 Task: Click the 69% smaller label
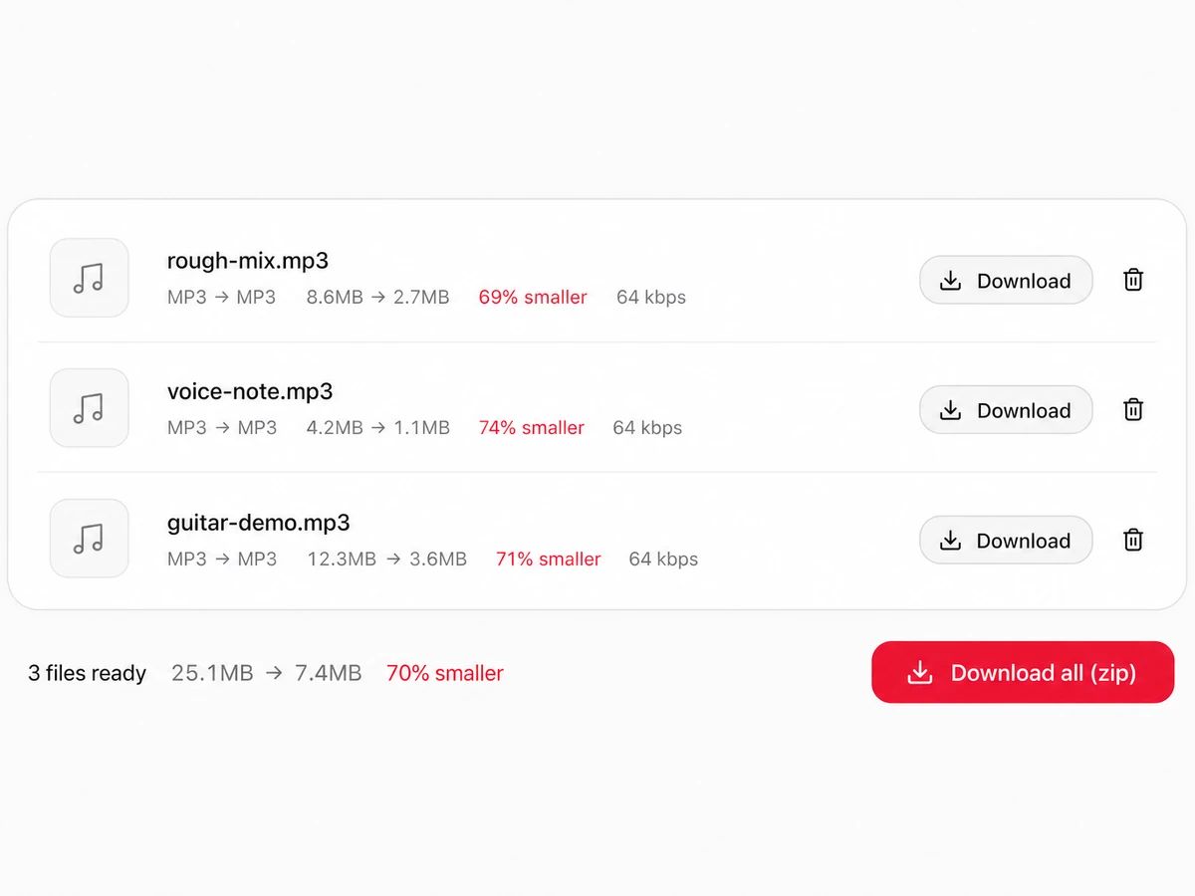(533, 297)
